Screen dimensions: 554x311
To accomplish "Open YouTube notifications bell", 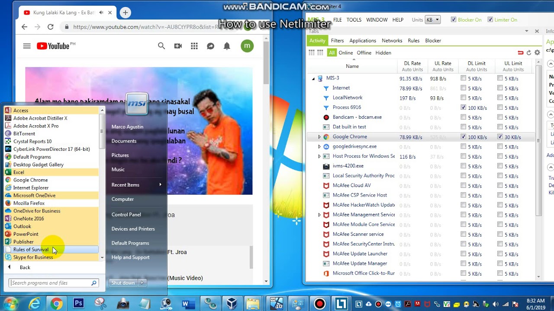I will tap(227, 46).
